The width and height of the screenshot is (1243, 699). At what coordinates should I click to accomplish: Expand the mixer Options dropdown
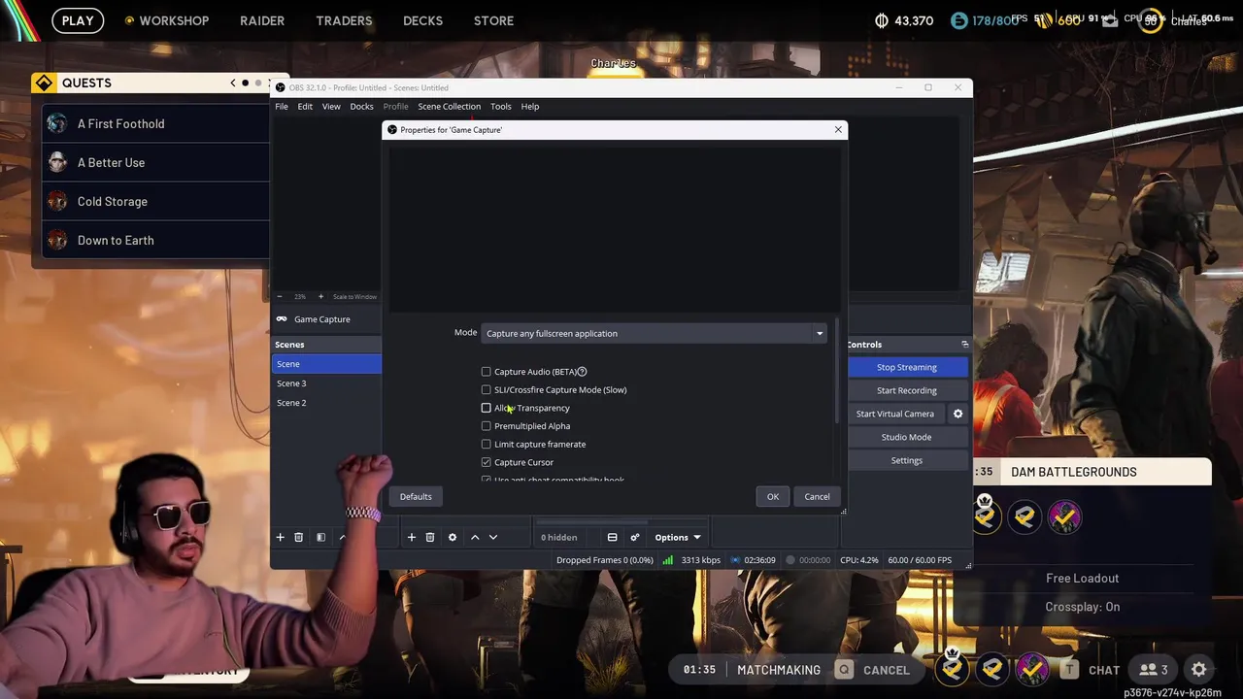click(677, 537)
